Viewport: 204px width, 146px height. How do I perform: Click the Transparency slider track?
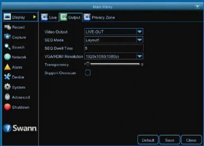tap(112, 64)
